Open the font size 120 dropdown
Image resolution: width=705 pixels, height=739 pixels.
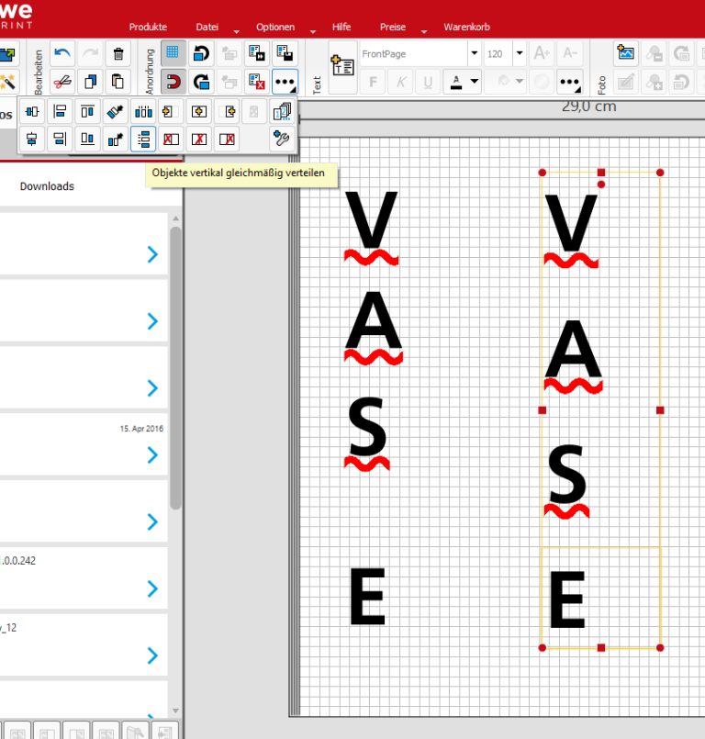pyautogui.click(x=519, y=54)
